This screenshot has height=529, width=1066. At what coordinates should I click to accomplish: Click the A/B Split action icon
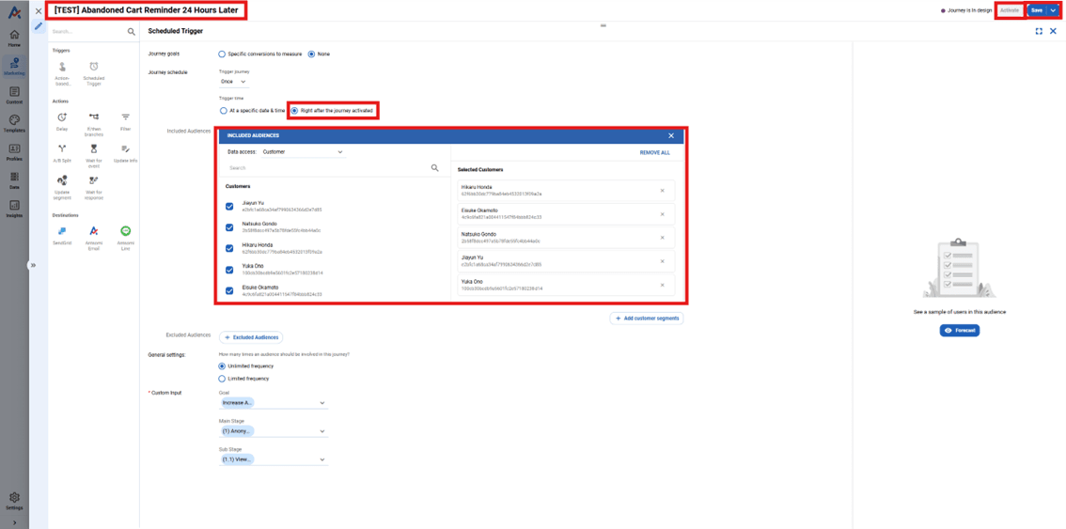coord(62,149)
